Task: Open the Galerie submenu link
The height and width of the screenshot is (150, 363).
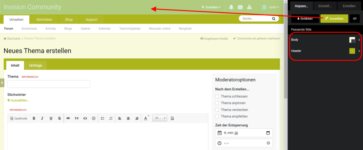Action: (x=85, y=29)
